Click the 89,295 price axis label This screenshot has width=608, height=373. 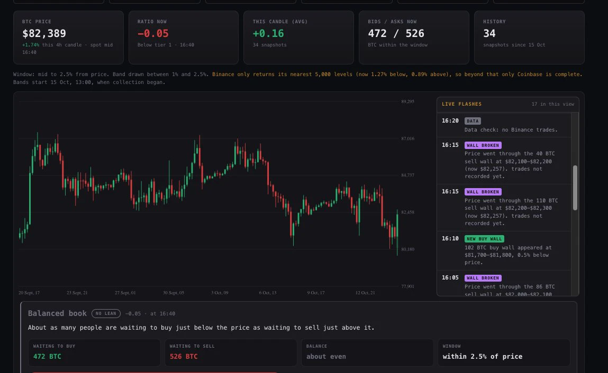[x=407, y=101]
